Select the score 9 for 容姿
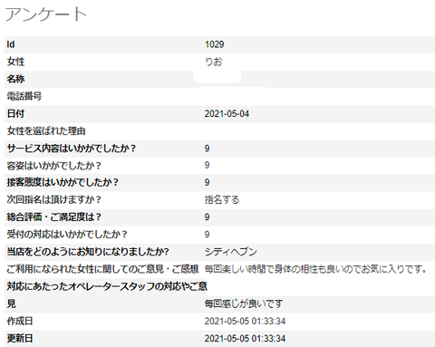This screenshot has width=435, height=347. point(207,165)
